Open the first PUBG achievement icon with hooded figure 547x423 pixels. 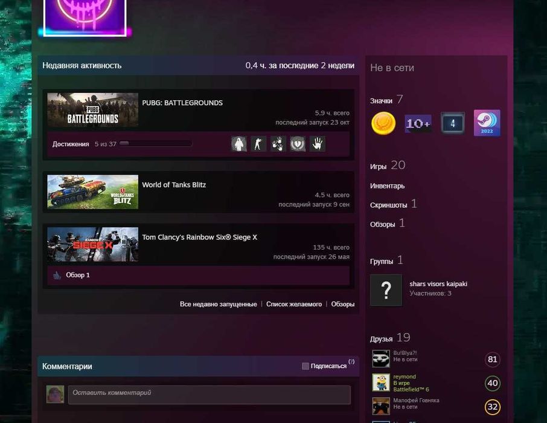coord(239,144)
